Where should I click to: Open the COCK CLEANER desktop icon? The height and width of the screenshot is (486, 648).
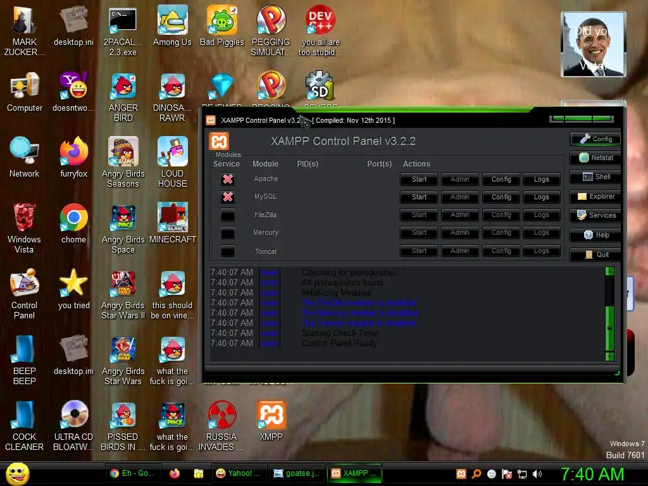pos(24,425)
